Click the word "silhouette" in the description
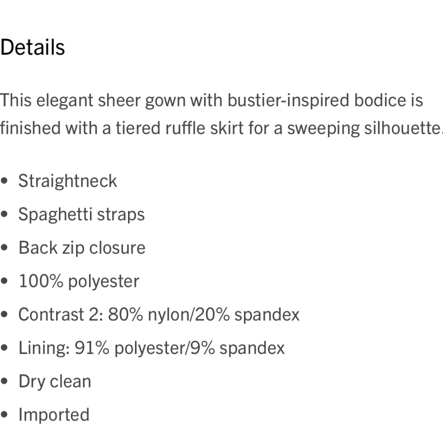 click(x=398, y=128)
